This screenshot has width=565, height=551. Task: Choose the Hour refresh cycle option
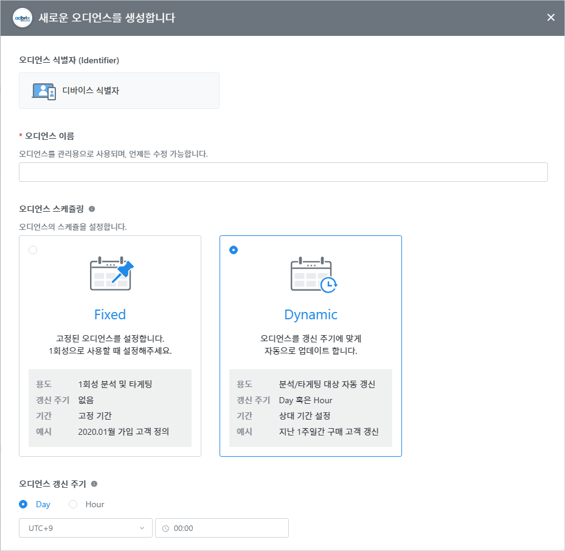[73, 504]
